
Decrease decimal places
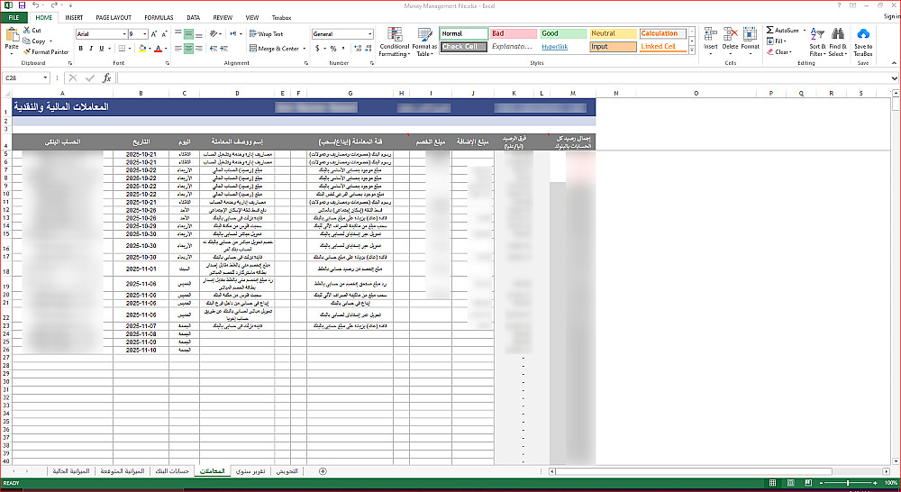pyautogui.click(x=369, y=49)
